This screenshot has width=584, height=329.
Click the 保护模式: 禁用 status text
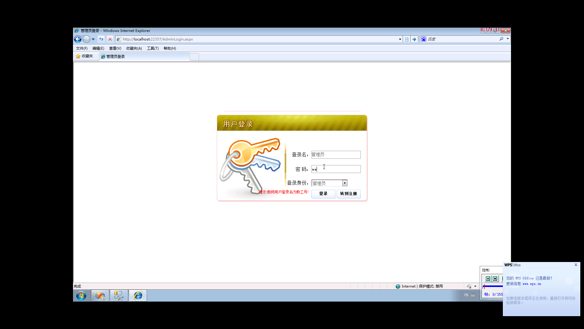coord(431,286)
